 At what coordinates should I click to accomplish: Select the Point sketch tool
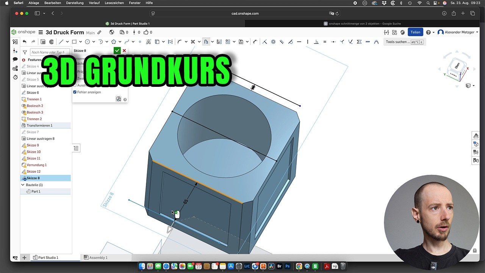(x=140, y=42)
